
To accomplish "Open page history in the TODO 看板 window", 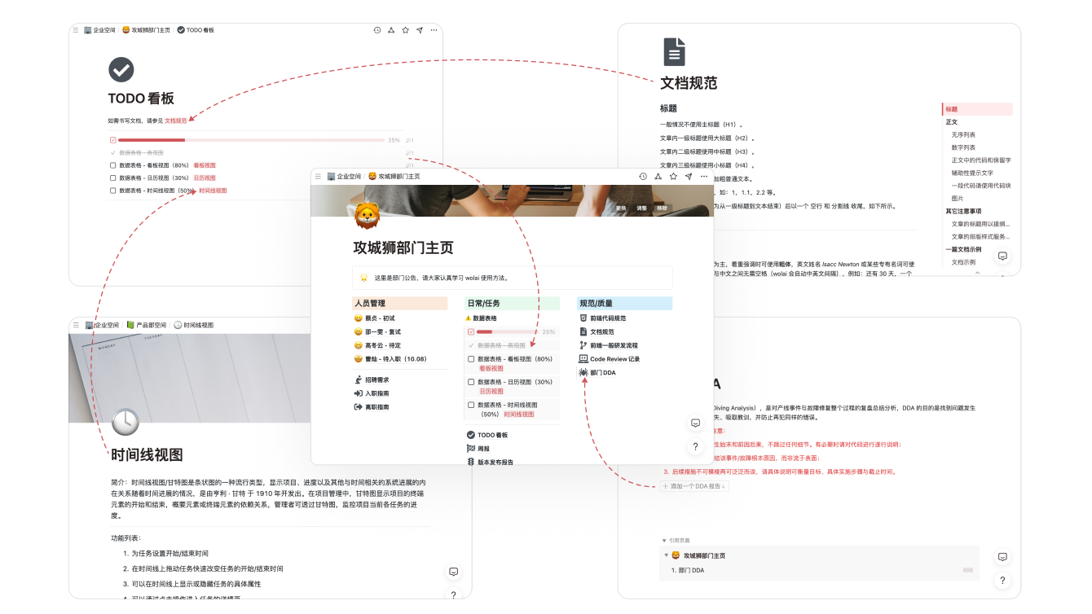I will coord(376,30).
